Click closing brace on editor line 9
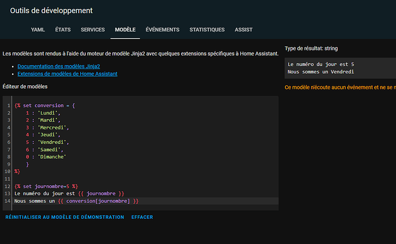396x244 pixels. point(28,164)
